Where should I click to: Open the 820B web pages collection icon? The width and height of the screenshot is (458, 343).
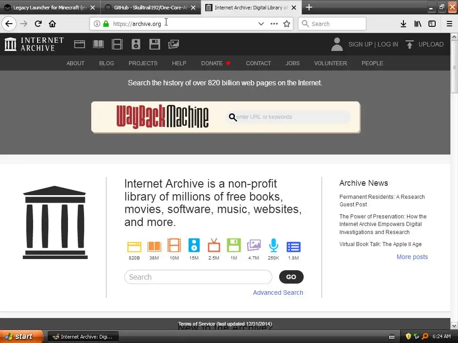pyautogui.click(x=134, y=247)
